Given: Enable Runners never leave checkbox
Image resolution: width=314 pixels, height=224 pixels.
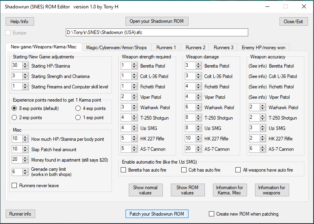Looking at the screenshot, I should (15, 185).
